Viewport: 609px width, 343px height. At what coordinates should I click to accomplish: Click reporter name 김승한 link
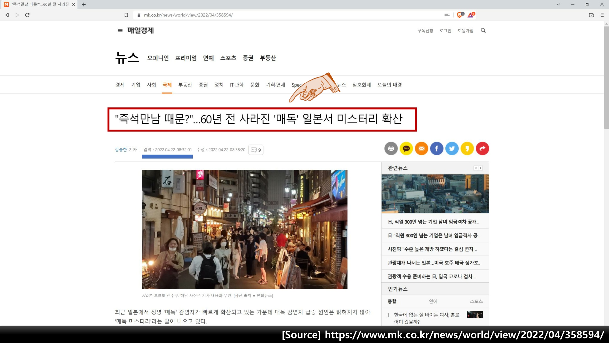(x=121, y=150)
